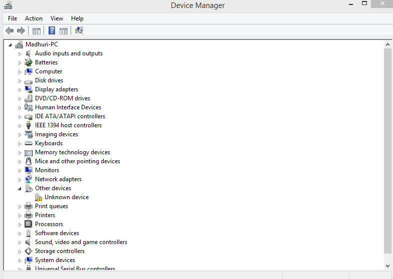This screenshot has width=393, height=279.
Task: Select the 'Software devices' label
Action: point(57,233)
